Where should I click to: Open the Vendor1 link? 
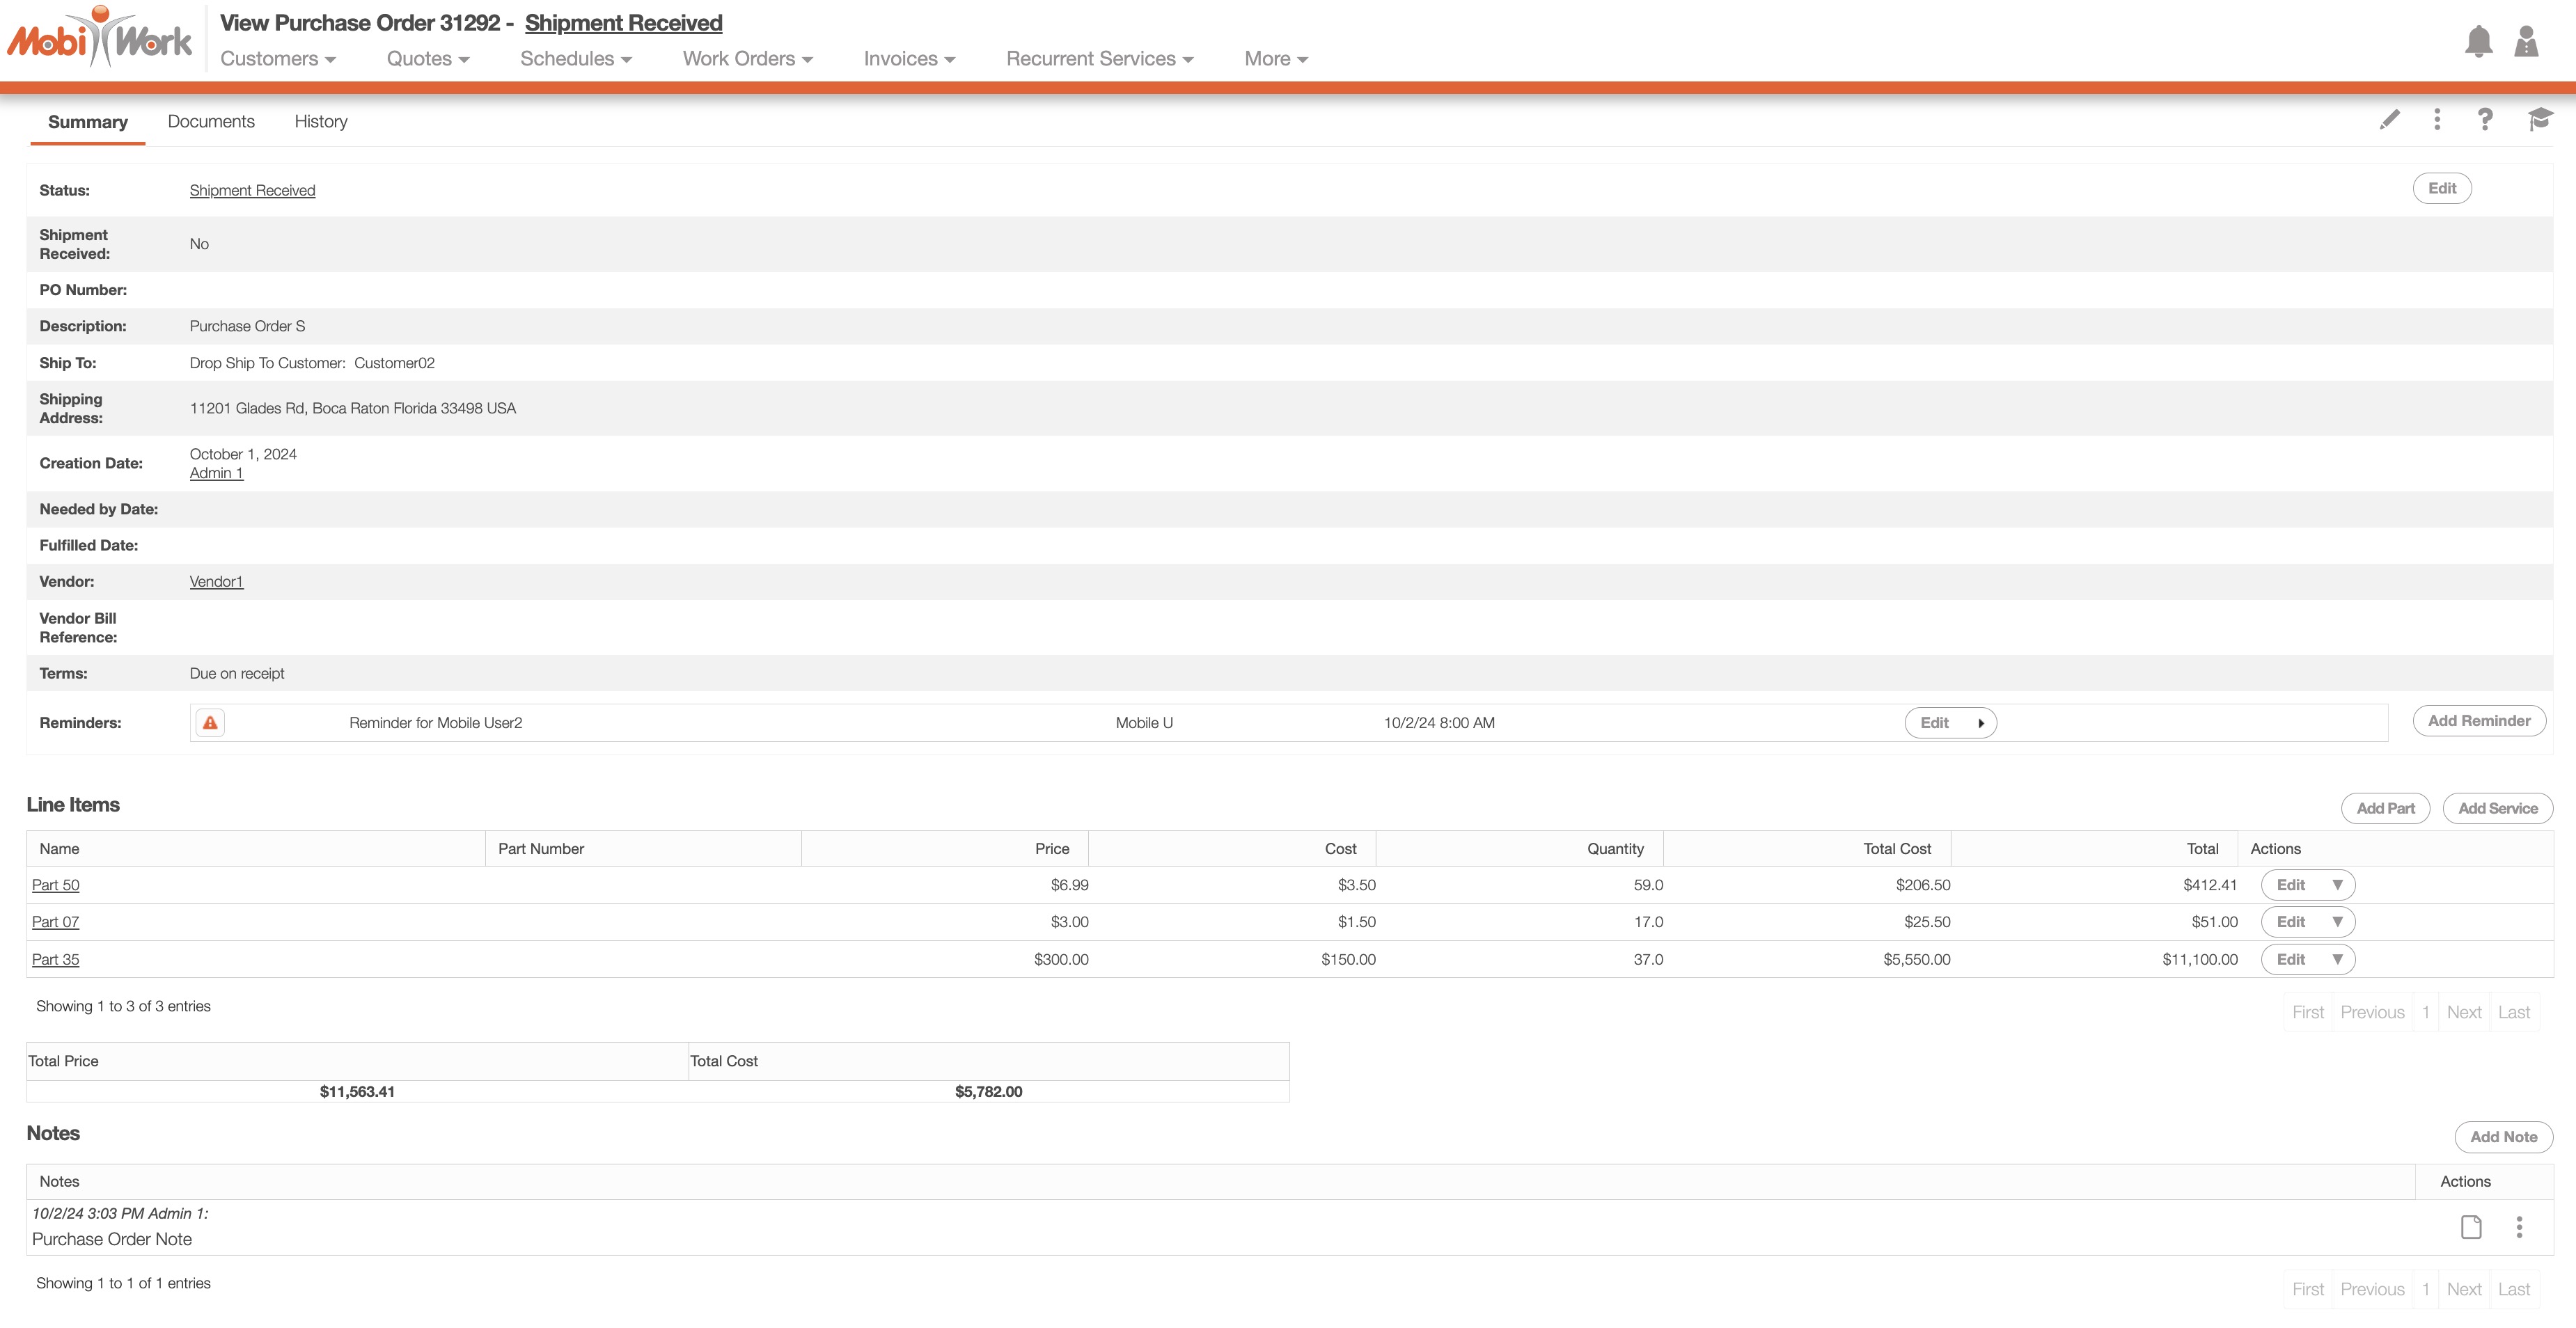216,582
